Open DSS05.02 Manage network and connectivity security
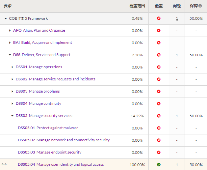Image resolution: width=207 pixels, height=170 pixels. [x=64, y=140]
